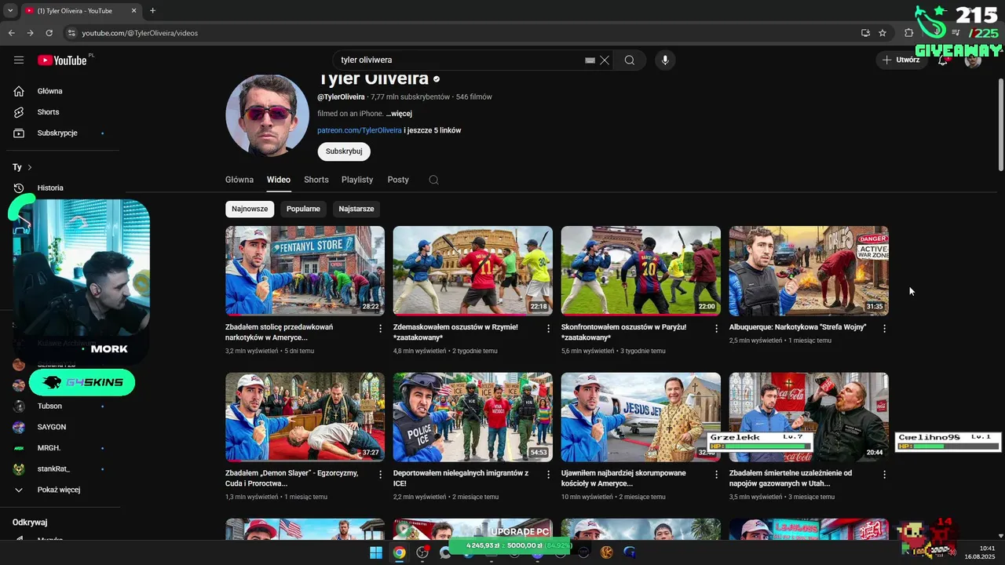1005x565 pixels.
Task: Expand the Ty section chevron
Action: (30, 167)
